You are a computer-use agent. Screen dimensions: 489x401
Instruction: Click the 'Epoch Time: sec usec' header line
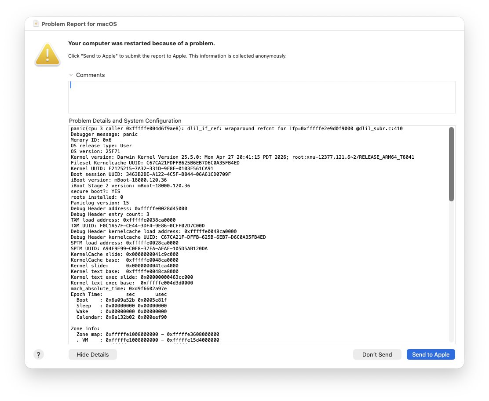[x=118, y=294]
